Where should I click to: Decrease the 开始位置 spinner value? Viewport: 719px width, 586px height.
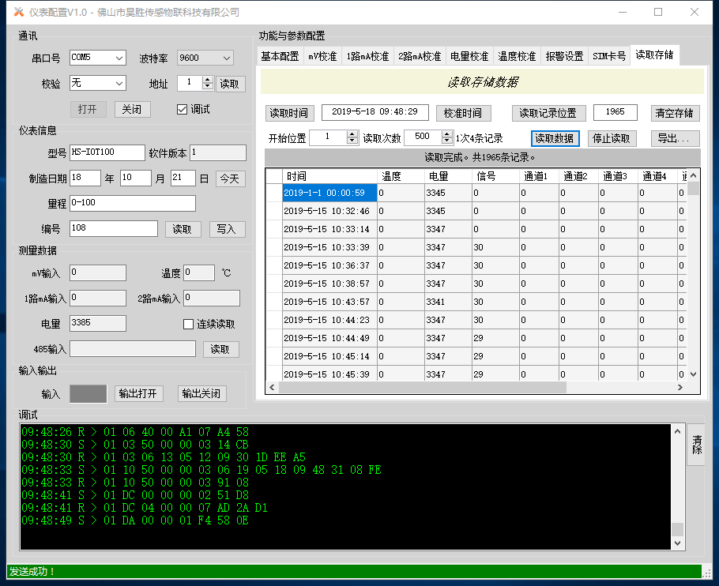click(352, 141)
